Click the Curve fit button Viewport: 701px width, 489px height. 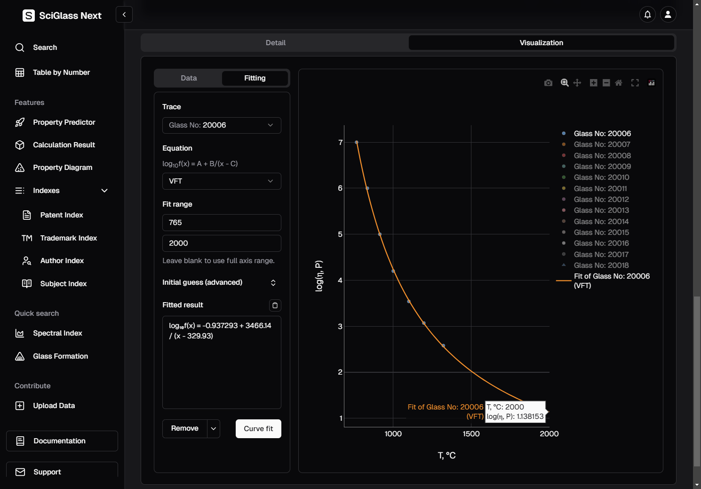click(x=258, y=429)
